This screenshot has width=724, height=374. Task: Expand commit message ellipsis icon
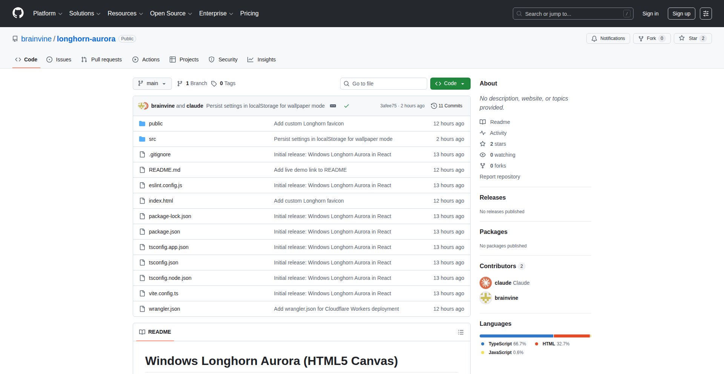point(333,106)
